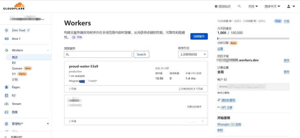Image resolution: width=300 pixels, height=138 pixels.
Task: Open Area 1 in the sidebar
Action: click(x=16, y=39)
